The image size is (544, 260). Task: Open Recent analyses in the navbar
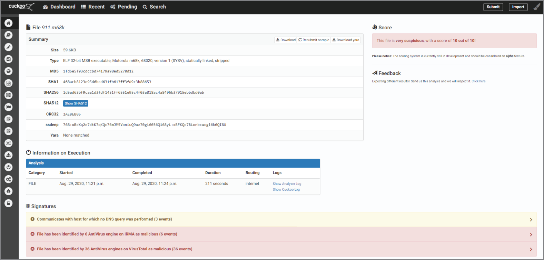[93, 7]
